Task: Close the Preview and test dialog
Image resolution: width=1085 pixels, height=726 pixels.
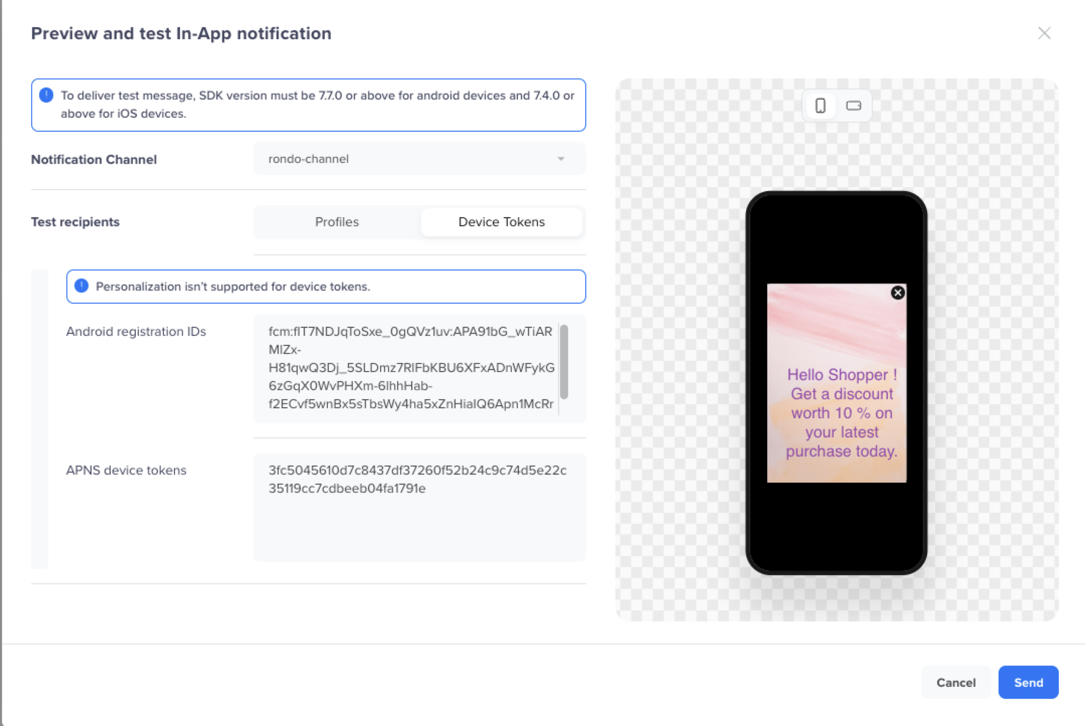Action: tap(1044, 33)
